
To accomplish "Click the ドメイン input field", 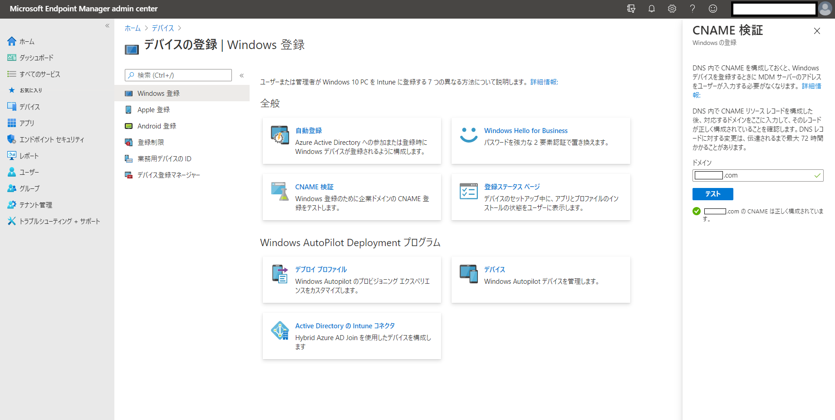I will [x=758, y=175].
